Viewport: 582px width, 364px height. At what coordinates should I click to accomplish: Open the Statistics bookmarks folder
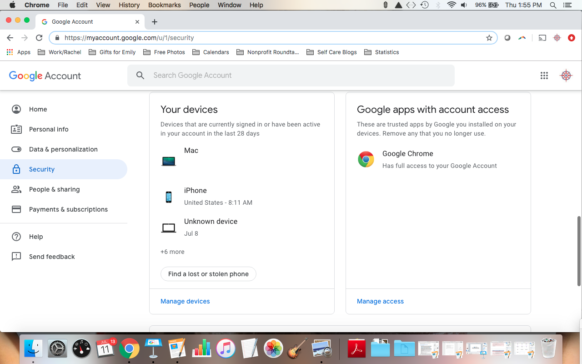(x=381, y=52)
